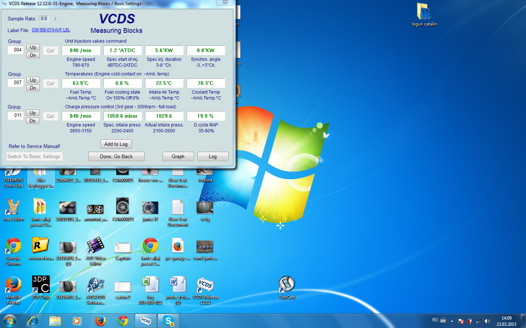526x328 pixels.
Task: Open Google Chrome desktop shortcut
Action: pyautogui.click(x=13, y=247)
